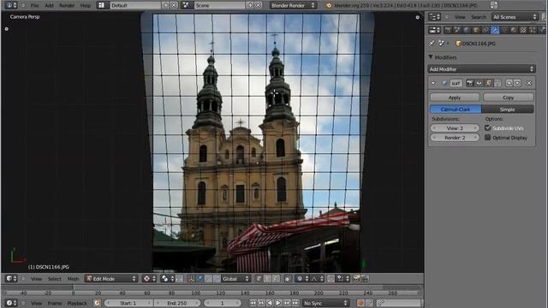The height and width of the screenshot is (308, 548).
Task: Adjust the Render subdivisions field
Action: point(455,138)
